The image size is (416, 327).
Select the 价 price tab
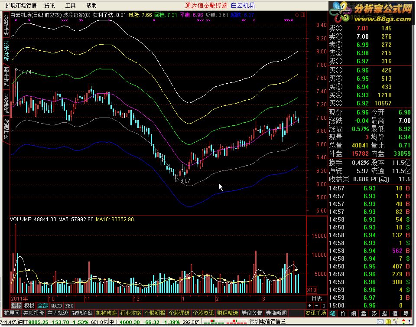pyautogui.click(x=343, y=314)
